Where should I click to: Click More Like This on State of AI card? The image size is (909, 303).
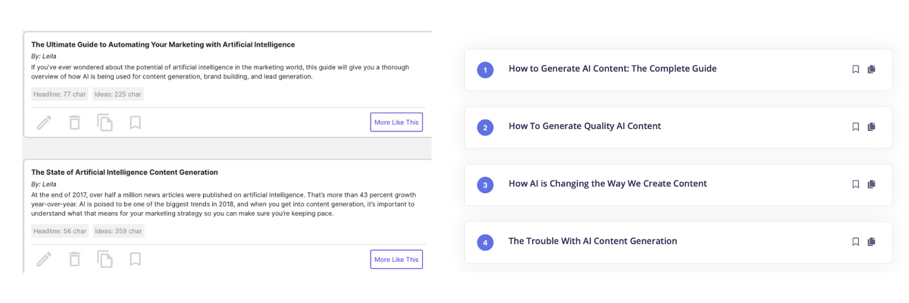pos(396,259)
